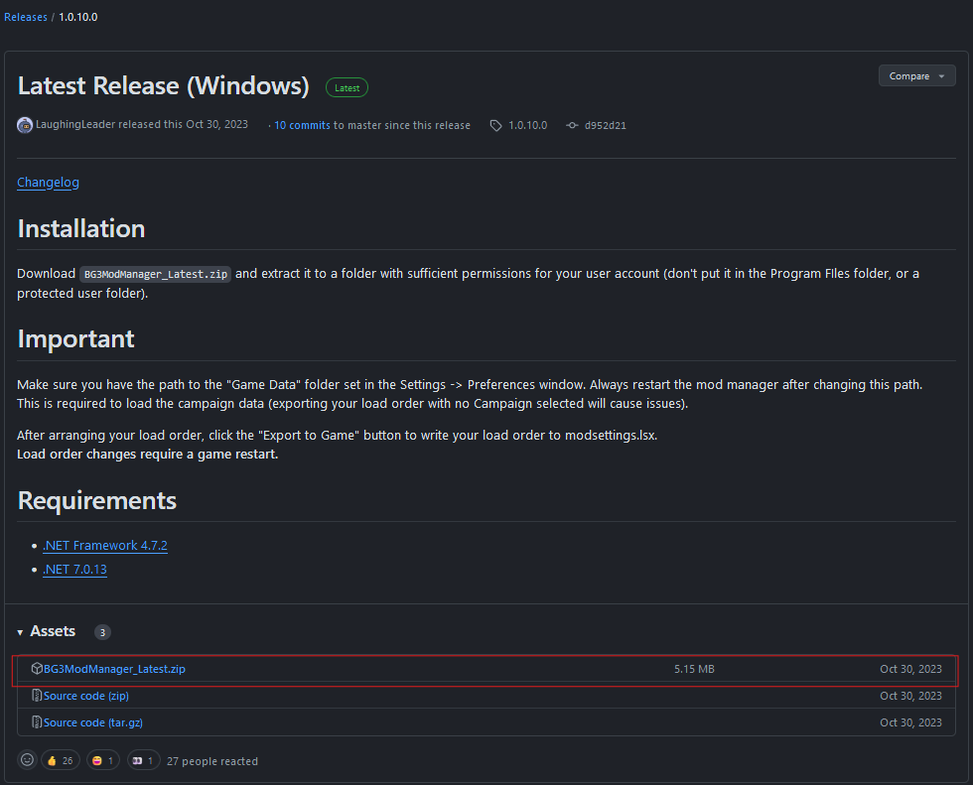Open LaughingLeader's profile avatar
The height and width of the screenshot is (785, 973).
click(x=24, y=125)
